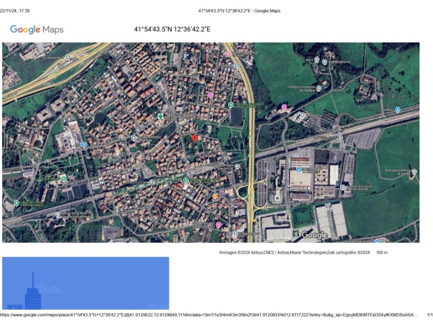Click the La Rustica Città station icon

tap(151, 182)
